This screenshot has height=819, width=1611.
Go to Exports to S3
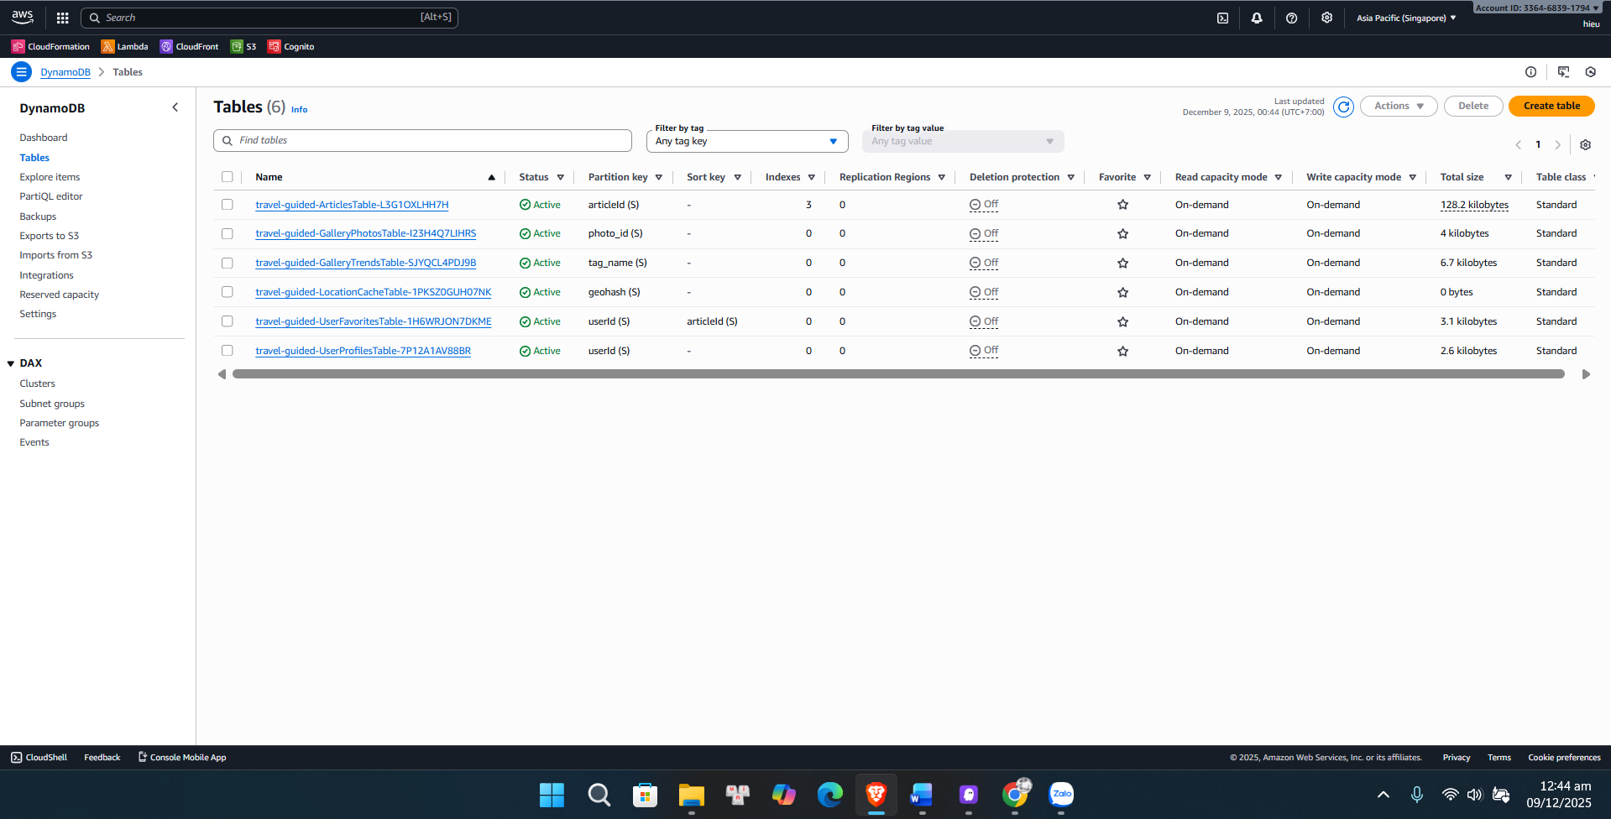click(x=49, y=235)
